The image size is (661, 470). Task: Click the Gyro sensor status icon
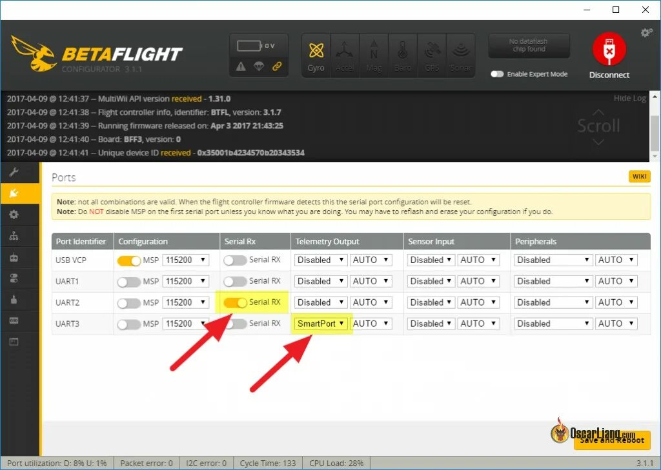pyautogui.click(x=316, y=55)
